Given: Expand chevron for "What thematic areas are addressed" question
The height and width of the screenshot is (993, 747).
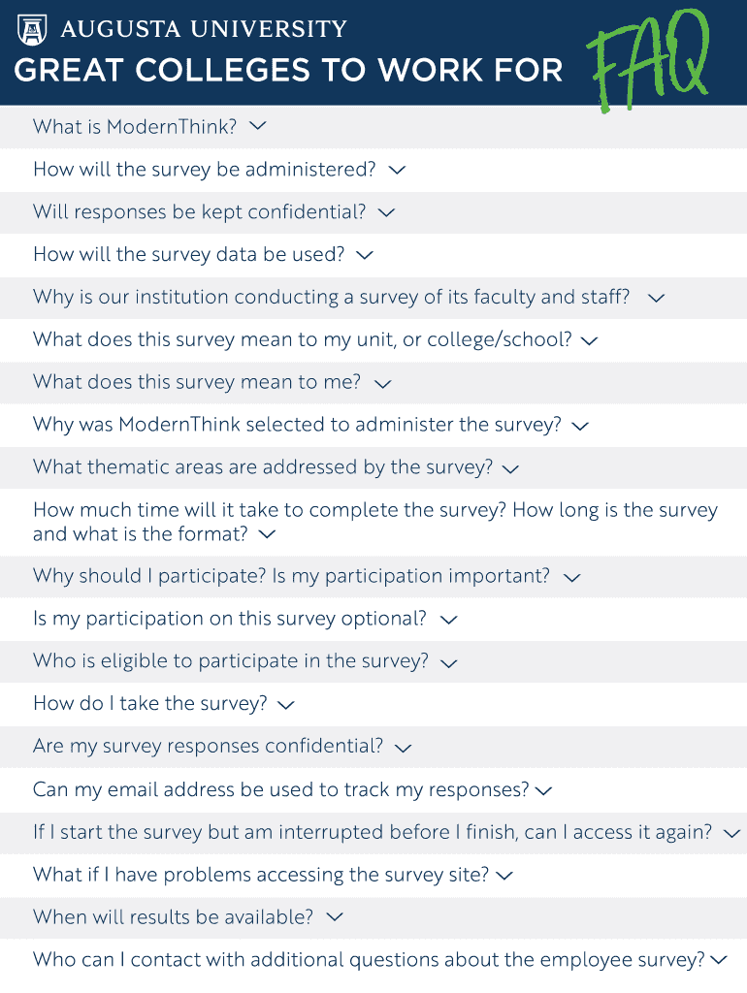Looking at the screenshot, I should [511, 468].
